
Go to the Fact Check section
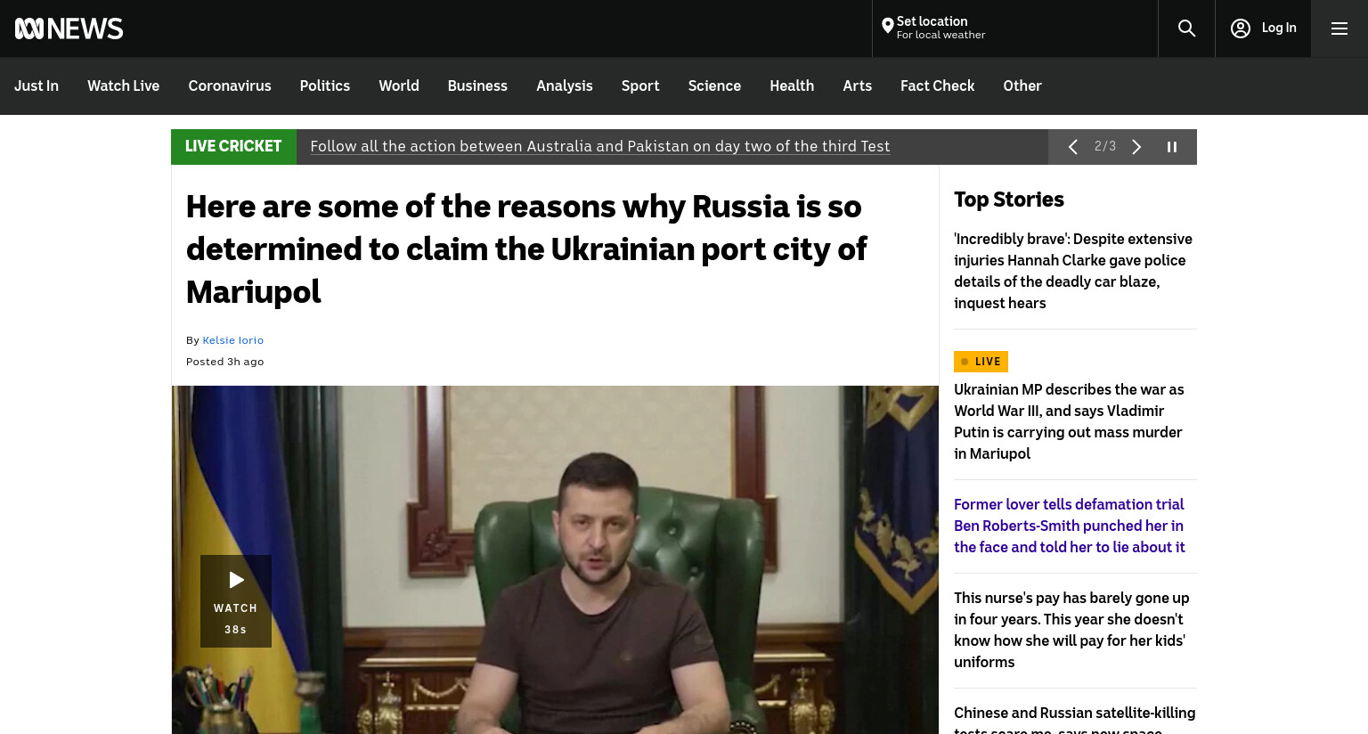pos(937,86)
